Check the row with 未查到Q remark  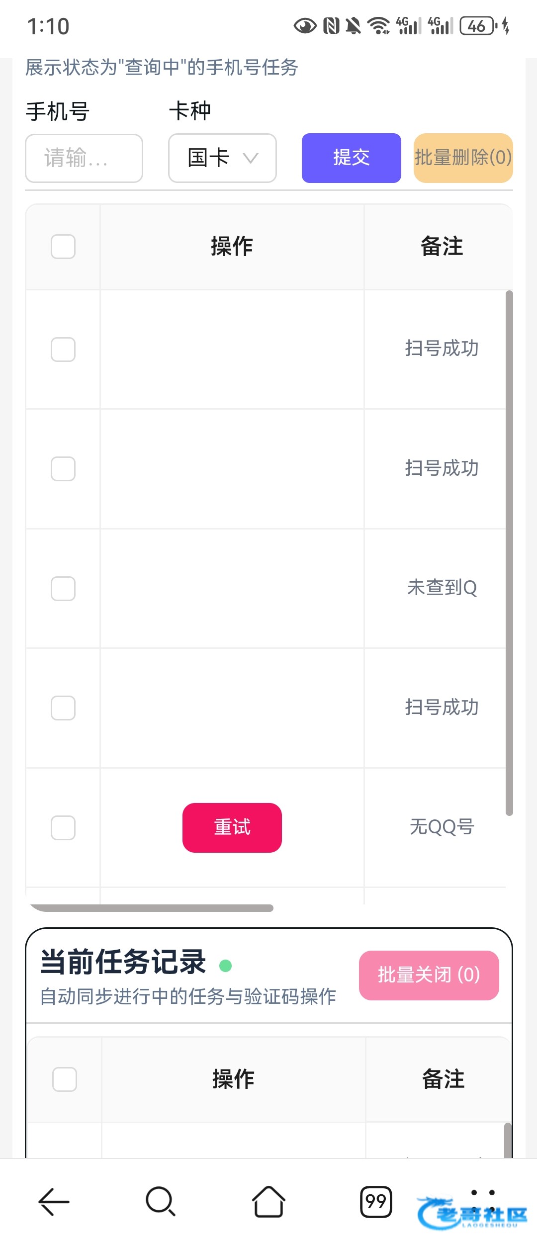point(63,589)
